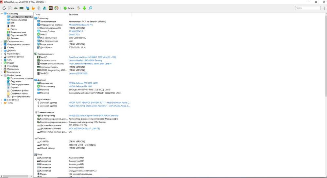The image size is (327, 178).
Task: Click the magnifier search toolbar icon
Action: pyautogui.click(x=90, y=8)
